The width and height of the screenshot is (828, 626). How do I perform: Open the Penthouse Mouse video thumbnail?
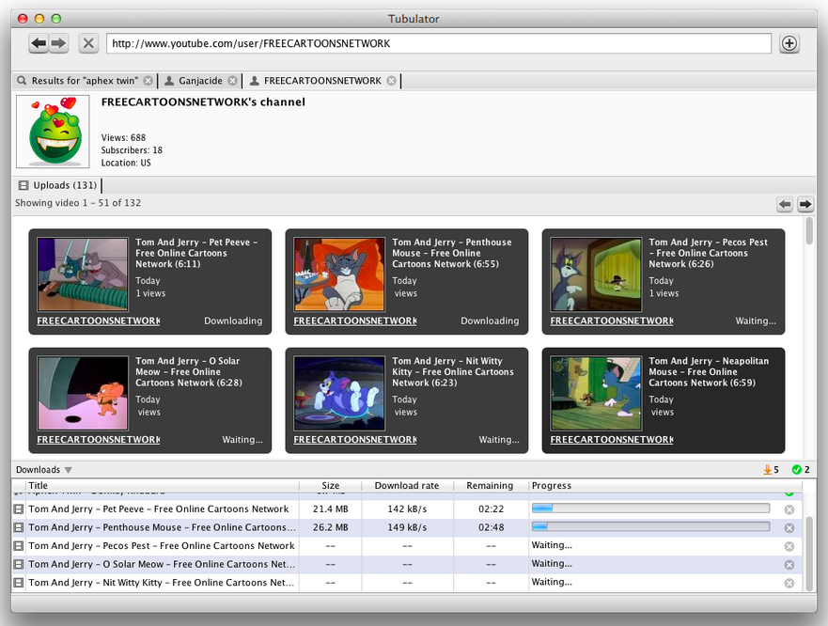(339, 274)
